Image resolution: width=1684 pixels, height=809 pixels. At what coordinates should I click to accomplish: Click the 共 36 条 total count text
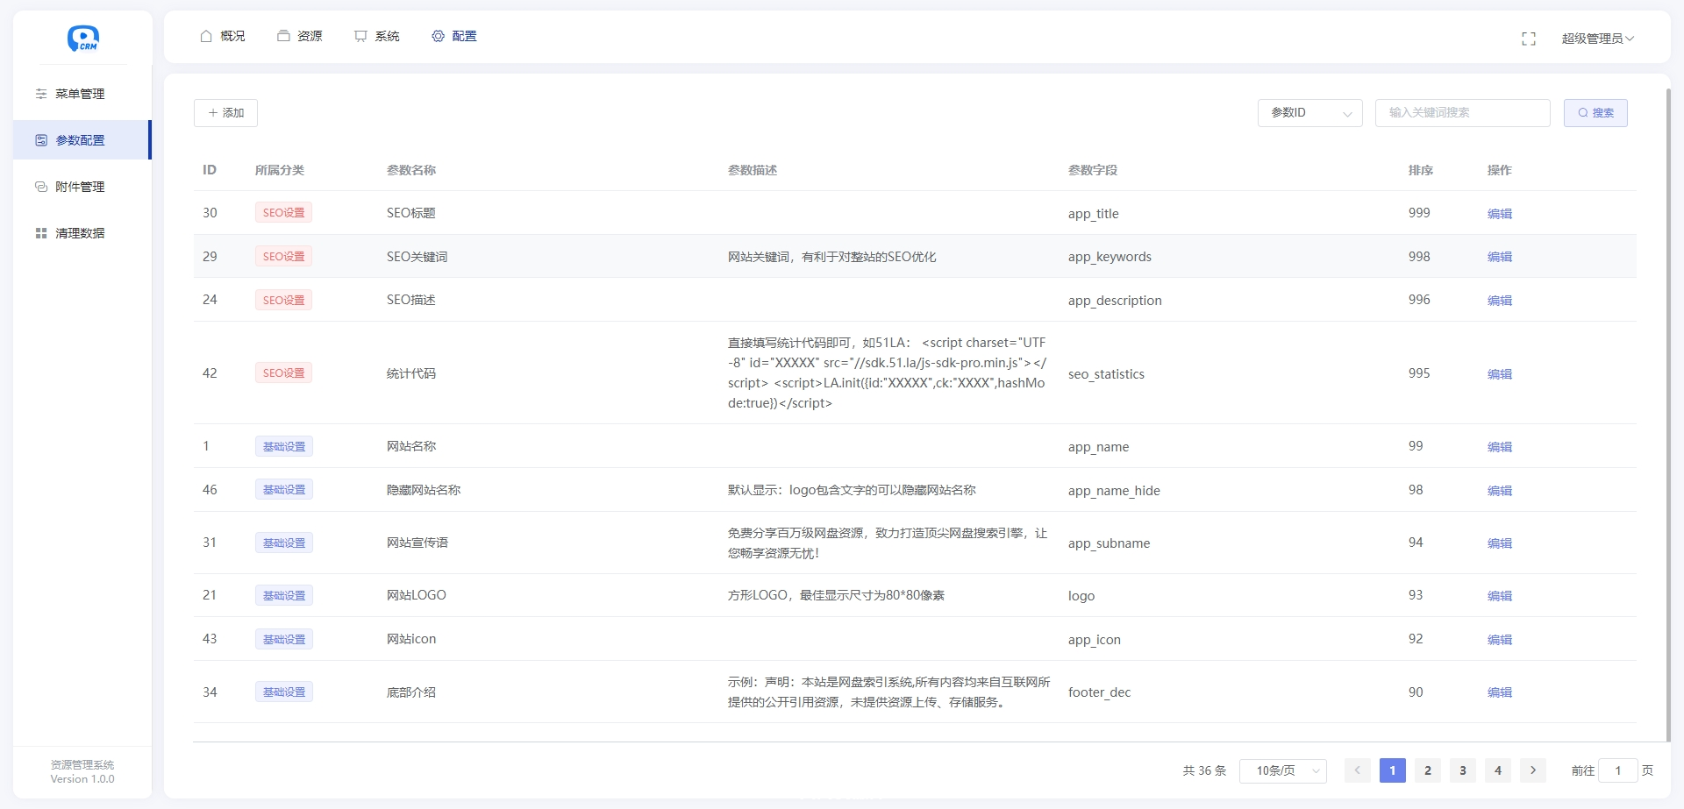click(1204, 770)
